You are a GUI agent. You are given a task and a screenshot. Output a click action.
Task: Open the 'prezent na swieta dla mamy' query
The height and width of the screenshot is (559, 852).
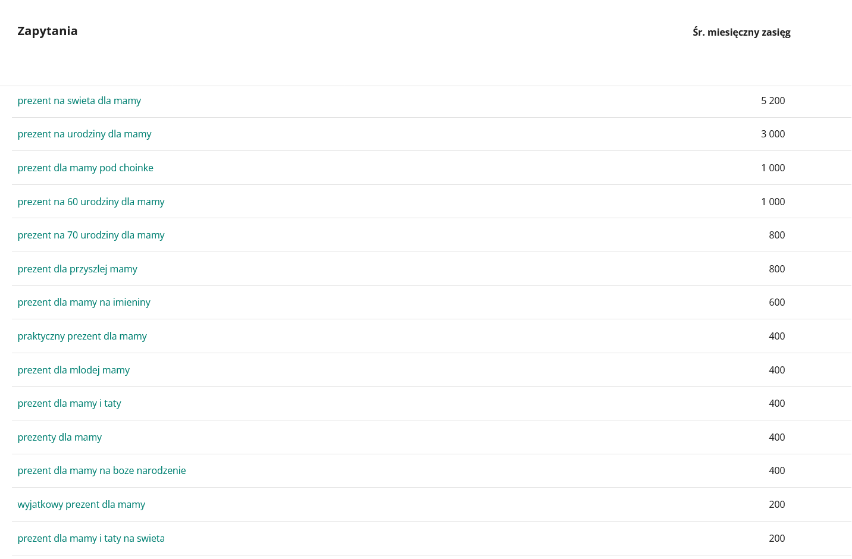tap(79, 101)
